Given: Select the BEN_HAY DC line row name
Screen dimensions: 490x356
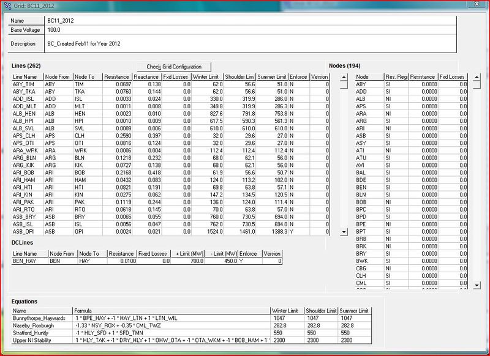Looking at the screenshot, I should coord(29,261).
